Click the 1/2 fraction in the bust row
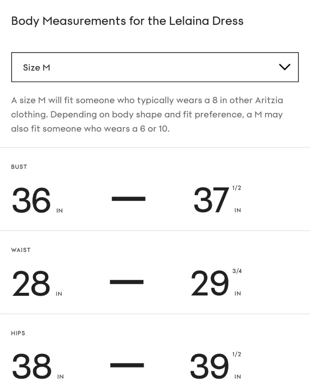Image resolution: width=310 pixels, height=390 pixels. (x=237, y=188)
